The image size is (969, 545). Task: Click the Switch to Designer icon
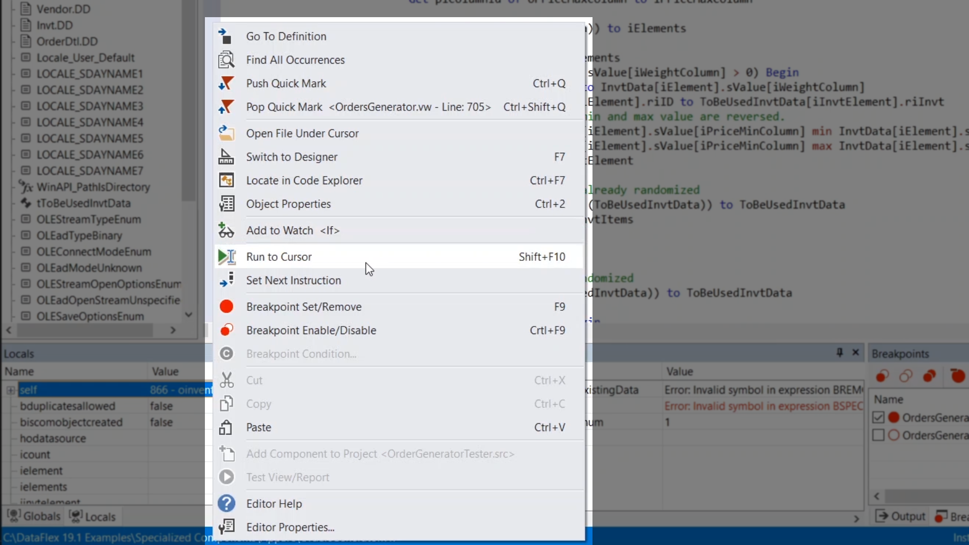[x=226, y=157]
